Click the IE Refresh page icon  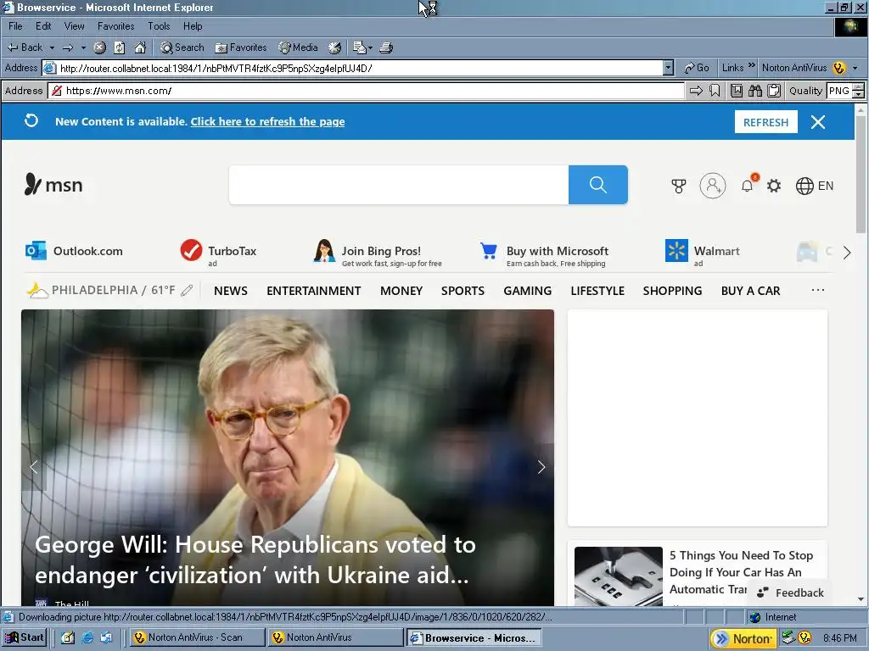click(120, 47)
